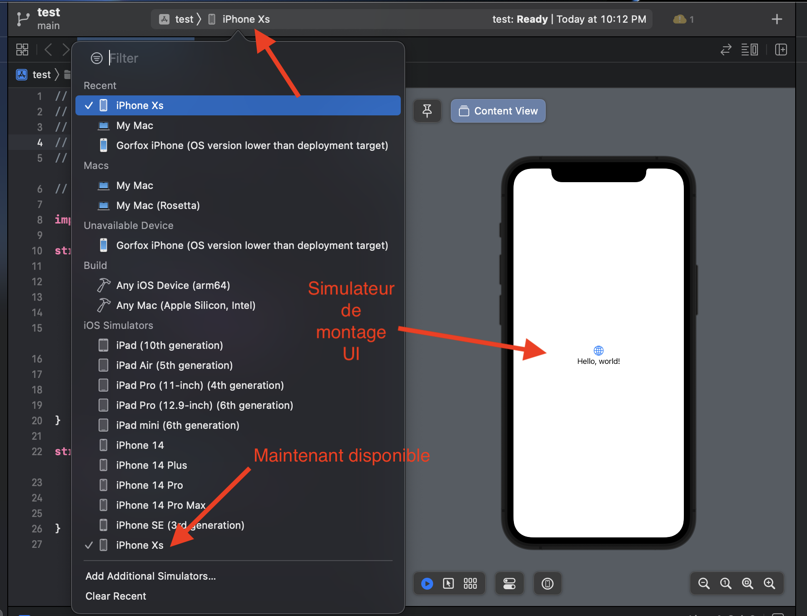Image resolution: width=807 pixels, height=616 pixels.
Task: Open the iPhone Xs destination selector
Action: coord(239,19)
